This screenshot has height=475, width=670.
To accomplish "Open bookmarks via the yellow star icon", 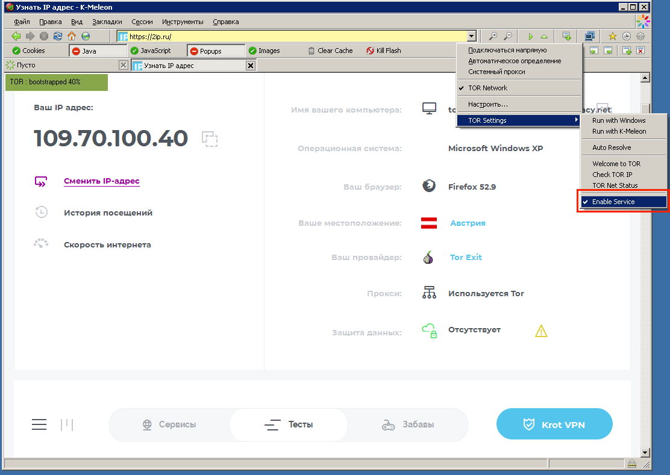I will pyautogui.click(x=612, y=36).
